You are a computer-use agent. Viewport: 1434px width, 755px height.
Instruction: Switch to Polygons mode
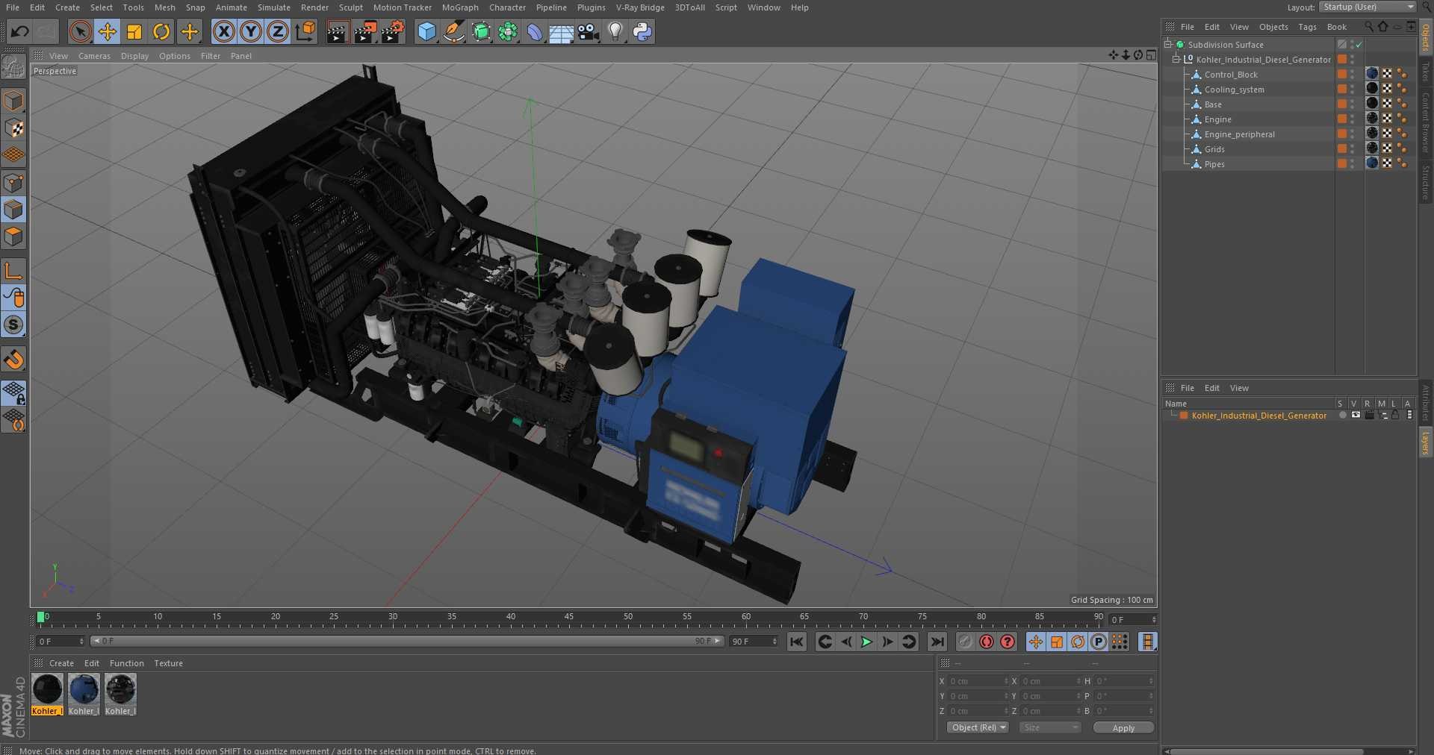[13, 237]
